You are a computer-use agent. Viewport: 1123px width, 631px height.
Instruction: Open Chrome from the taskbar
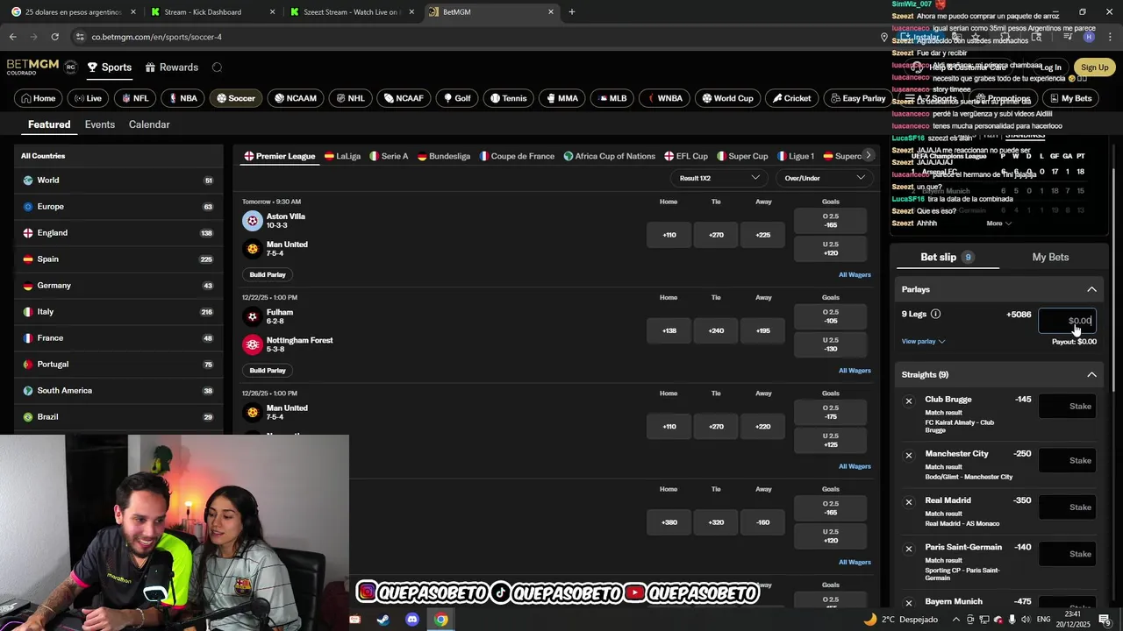[x=440, y=620]
